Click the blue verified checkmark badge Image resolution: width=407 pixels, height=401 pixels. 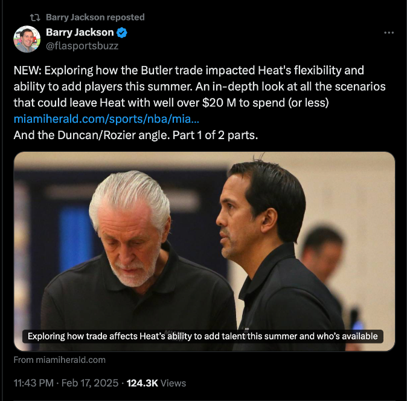tap(121, 33)
